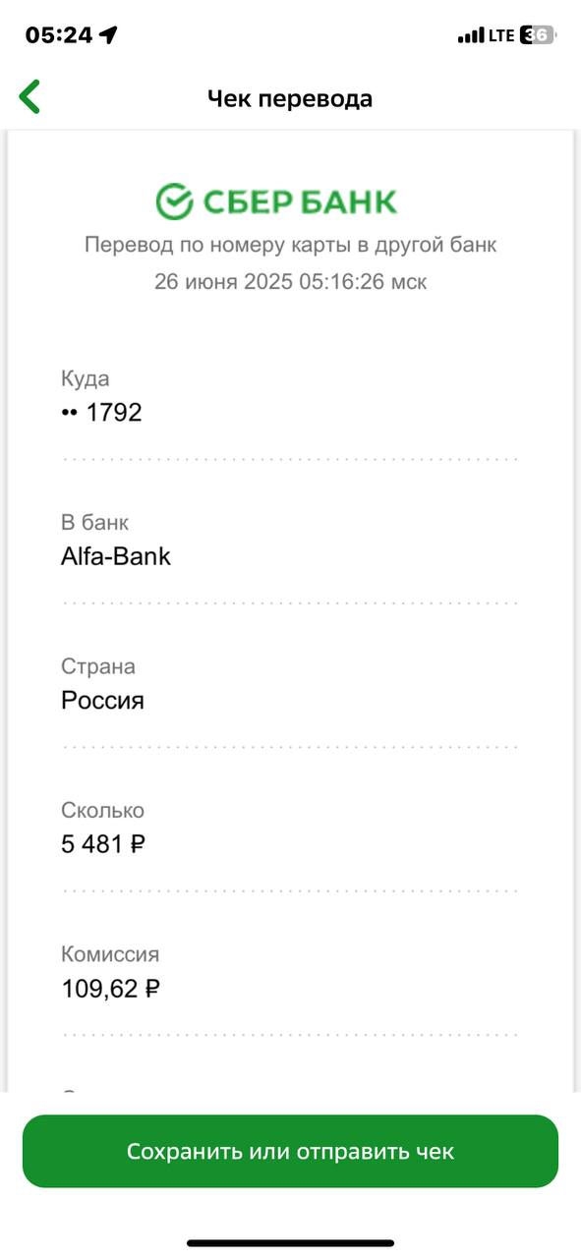The width and height of the screenshot is (581, 1258).
Task: Tap the LTE network indicator
Action: (x=501, y=35)
